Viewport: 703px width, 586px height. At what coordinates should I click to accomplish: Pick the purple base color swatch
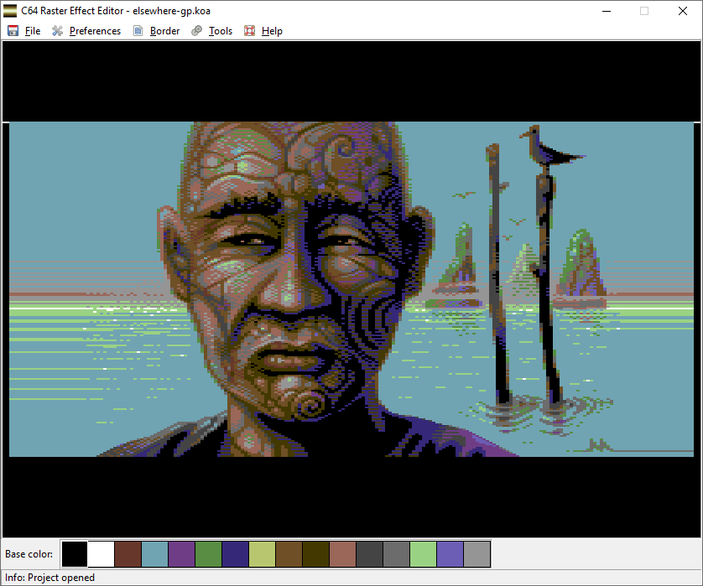point(181,554)
